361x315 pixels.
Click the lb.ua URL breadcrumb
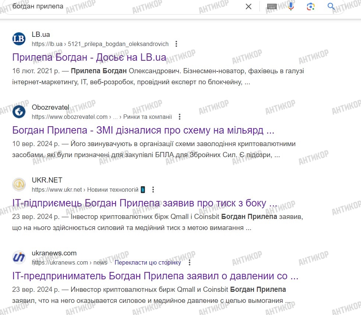click(x=100, y=44)
